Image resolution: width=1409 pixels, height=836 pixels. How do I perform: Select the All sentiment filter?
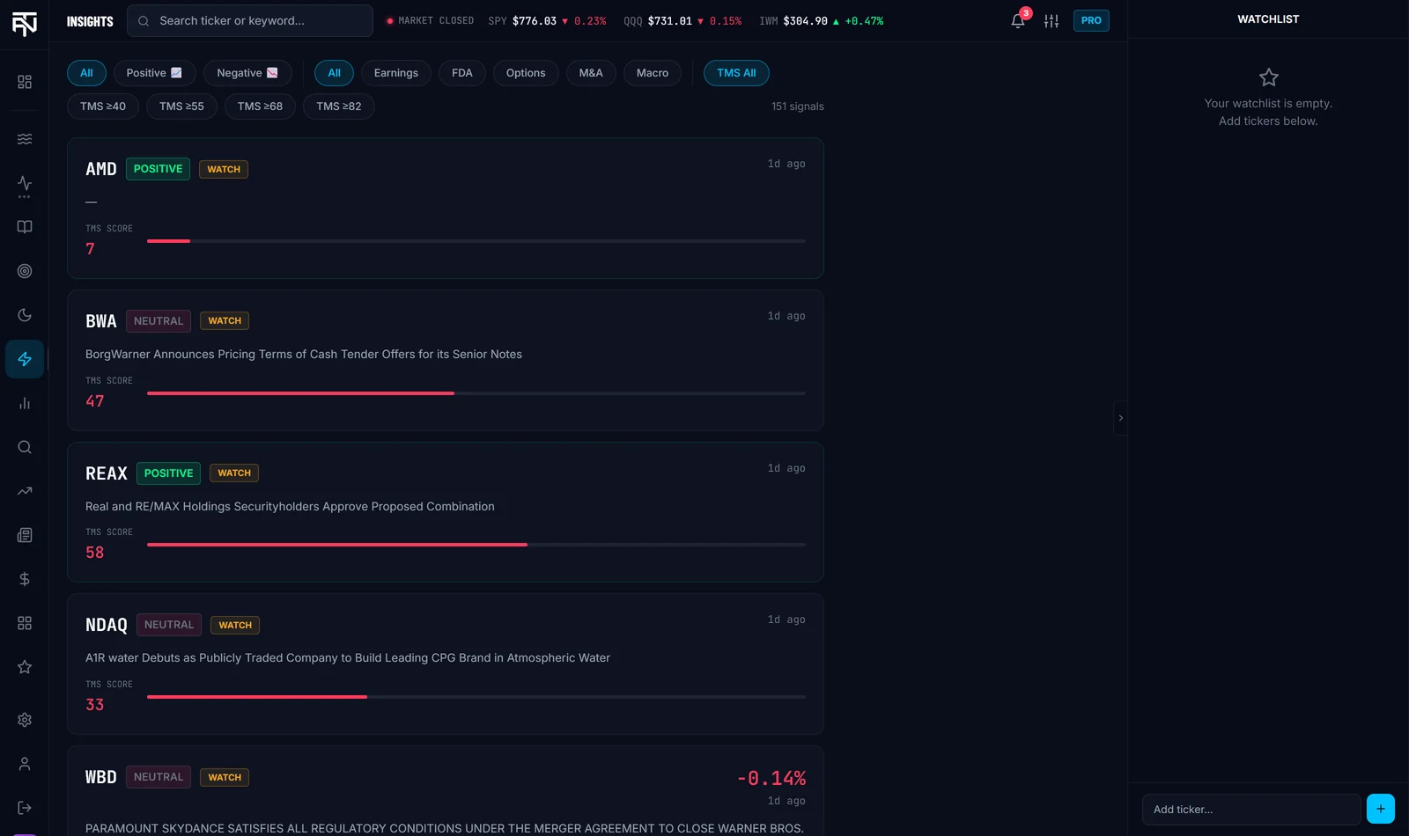click(x=86, y=73)
